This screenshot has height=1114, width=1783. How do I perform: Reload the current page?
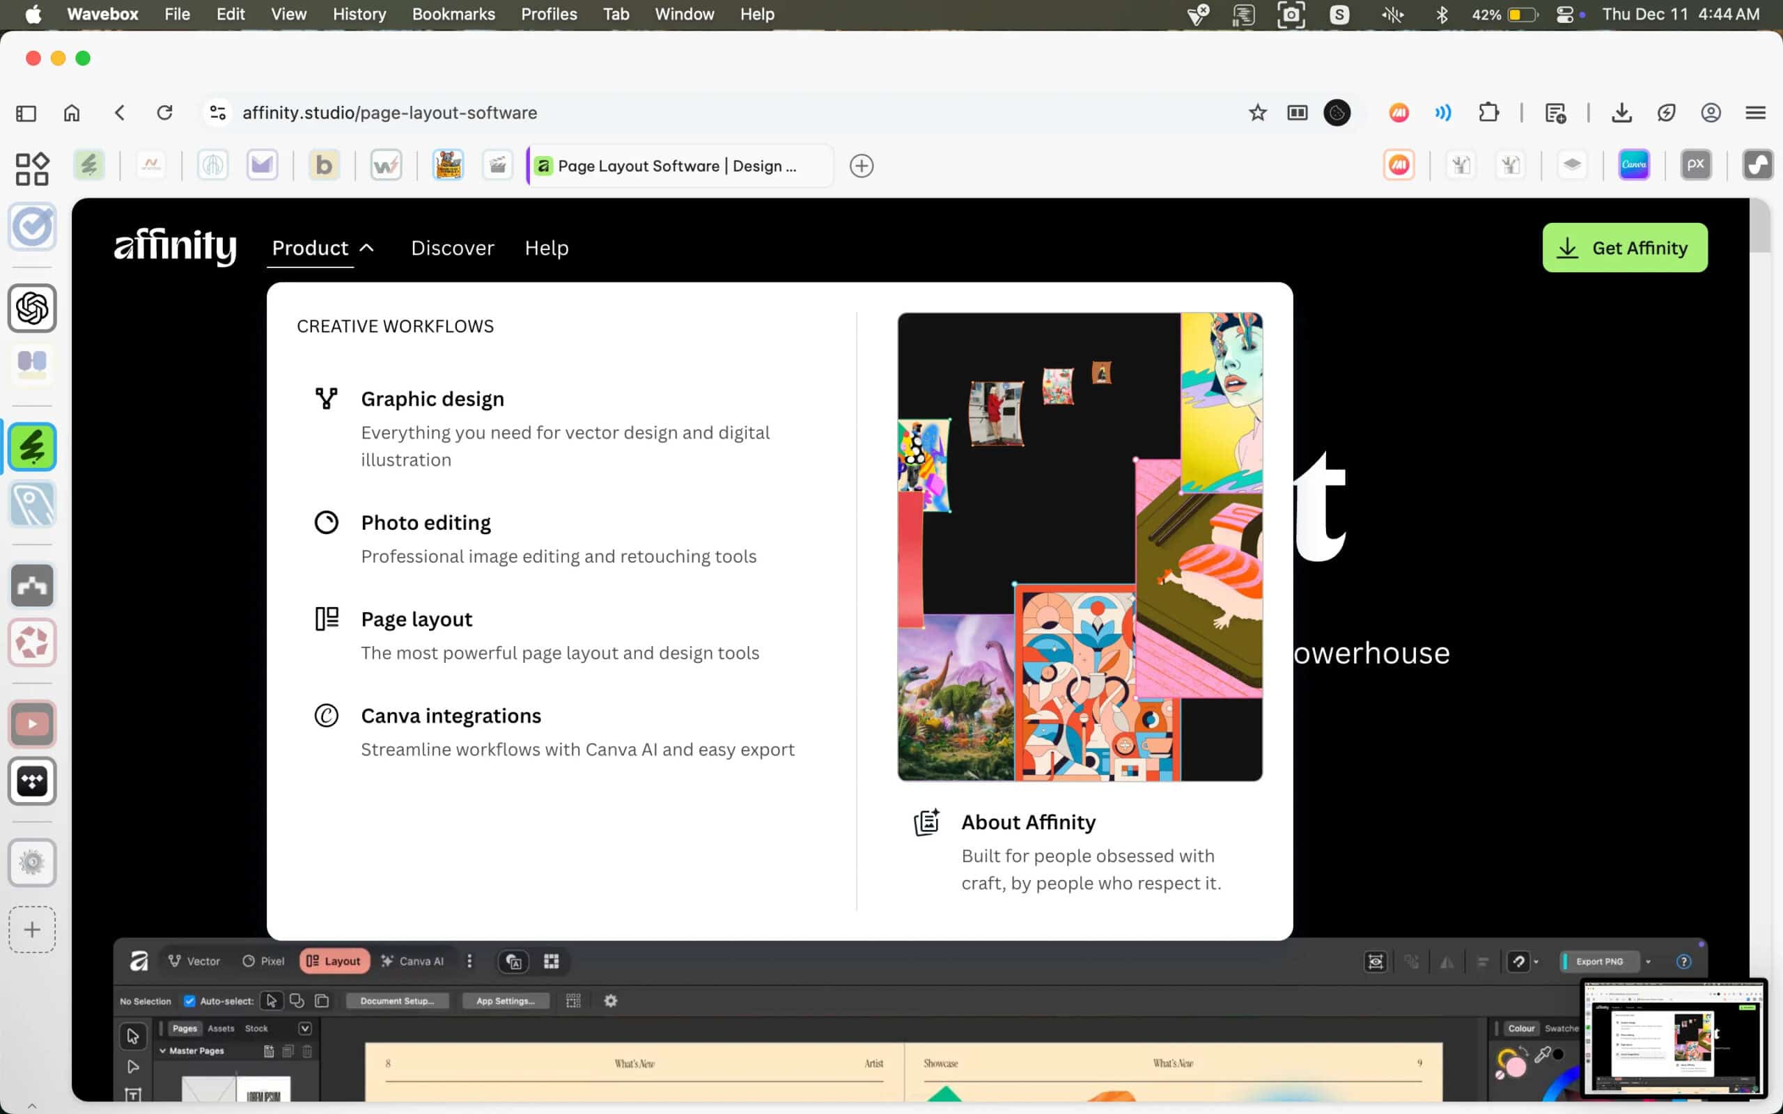coord(164,113)
